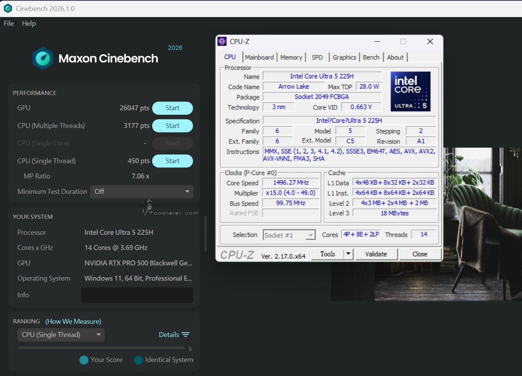The image size is (522, 376).
Task: Maximize the CPU-Z window
Action: click(x=403, y=41)
